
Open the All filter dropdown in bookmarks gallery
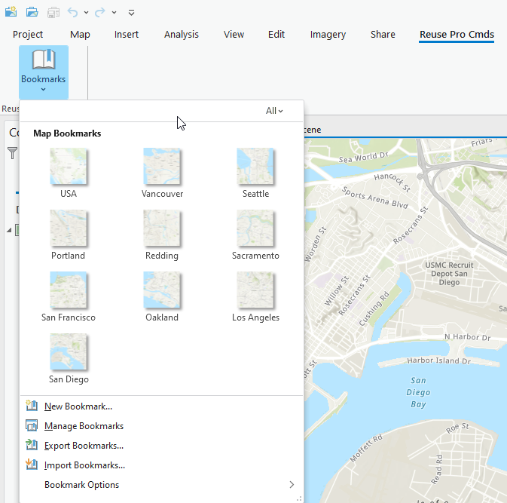click(x=274, y=111)
